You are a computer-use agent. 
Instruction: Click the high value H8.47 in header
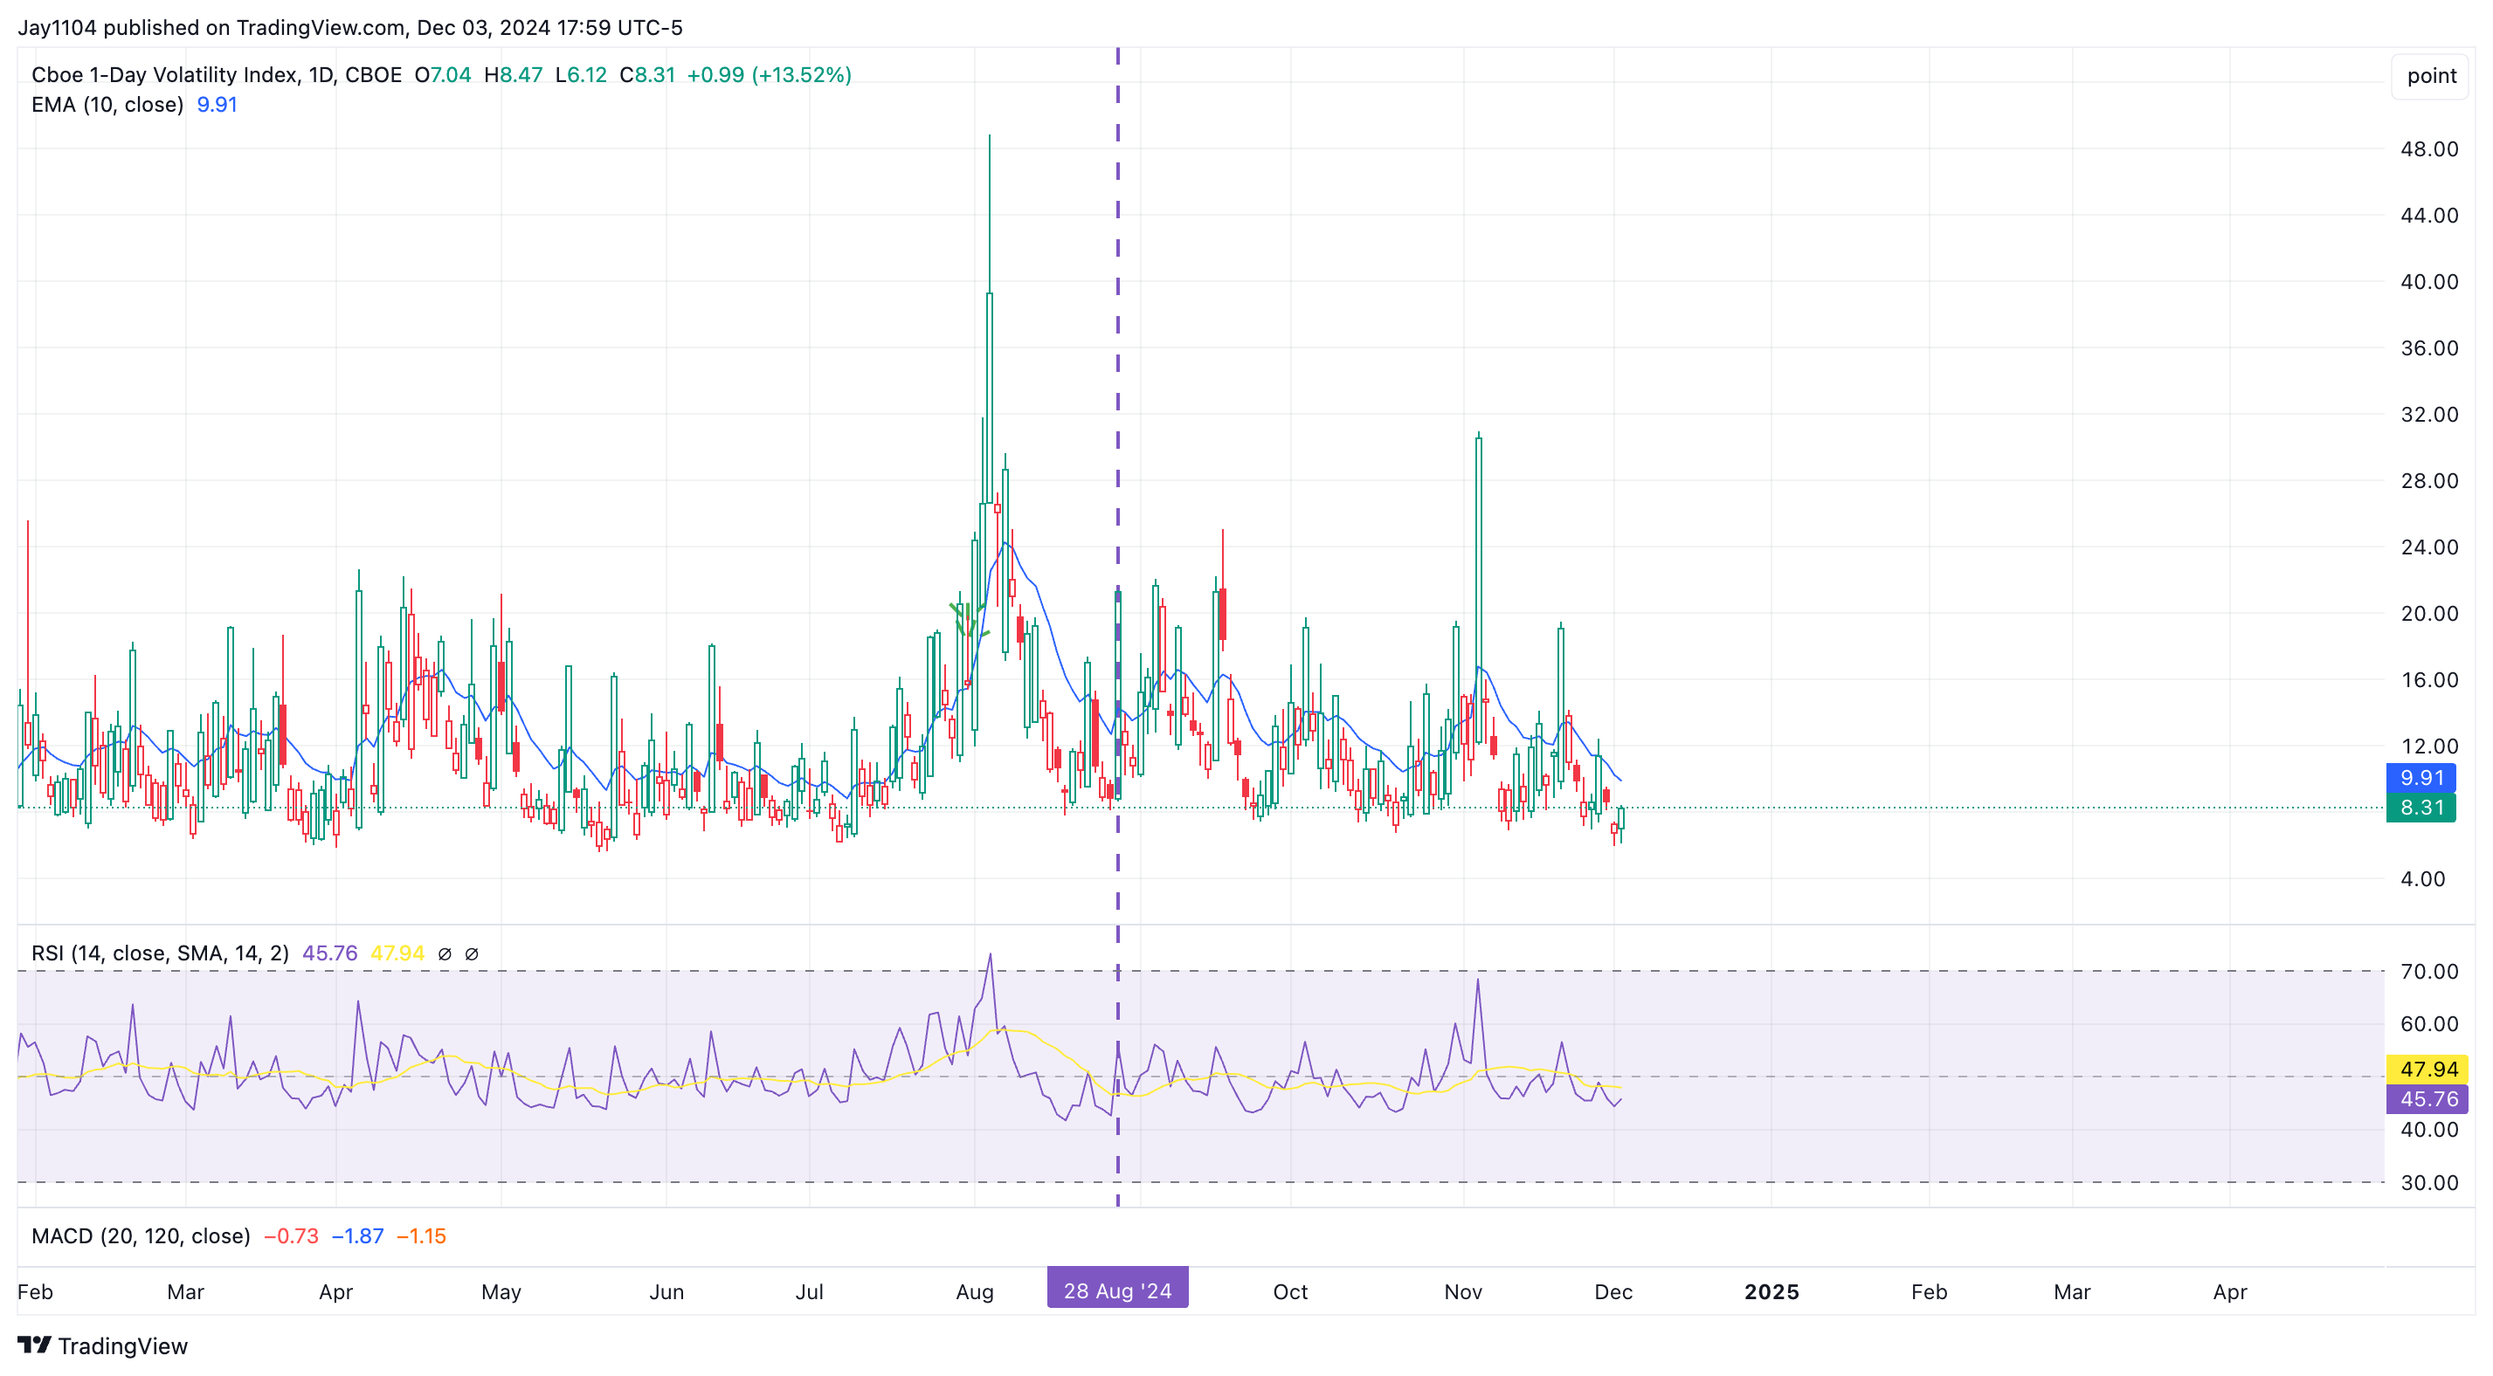point(513,74)
